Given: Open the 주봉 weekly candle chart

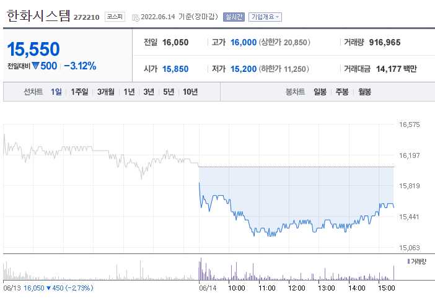Looking at the screenshot, I should [x=342, y=92].
